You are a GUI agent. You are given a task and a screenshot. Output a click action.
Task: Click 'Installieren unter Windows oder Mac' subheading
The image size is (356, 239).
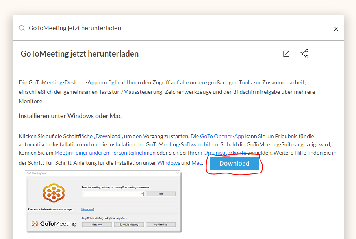70,116
